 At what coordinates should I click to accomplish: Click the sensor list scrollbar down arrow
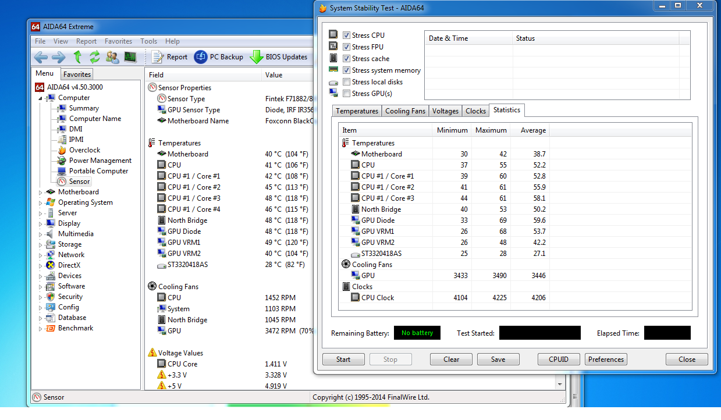click(560, 385)
